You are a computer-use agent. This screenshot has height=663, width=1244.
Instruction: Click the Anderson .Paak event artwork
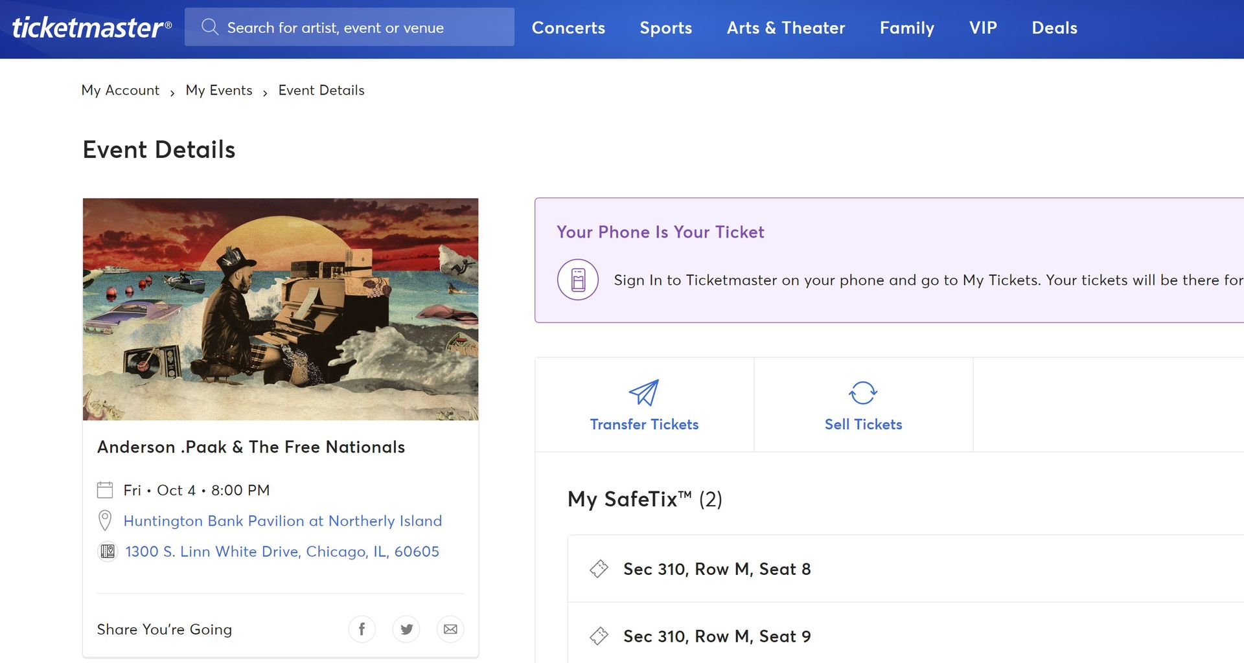coord(281,309)
